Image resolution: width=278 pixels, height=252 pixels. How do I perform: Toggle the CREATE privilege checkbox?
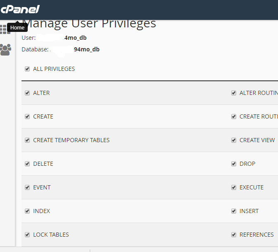(27, 116)
